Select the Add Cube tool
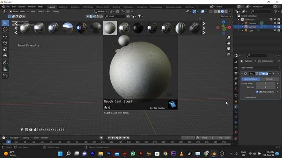 click(x=5, y=76)
